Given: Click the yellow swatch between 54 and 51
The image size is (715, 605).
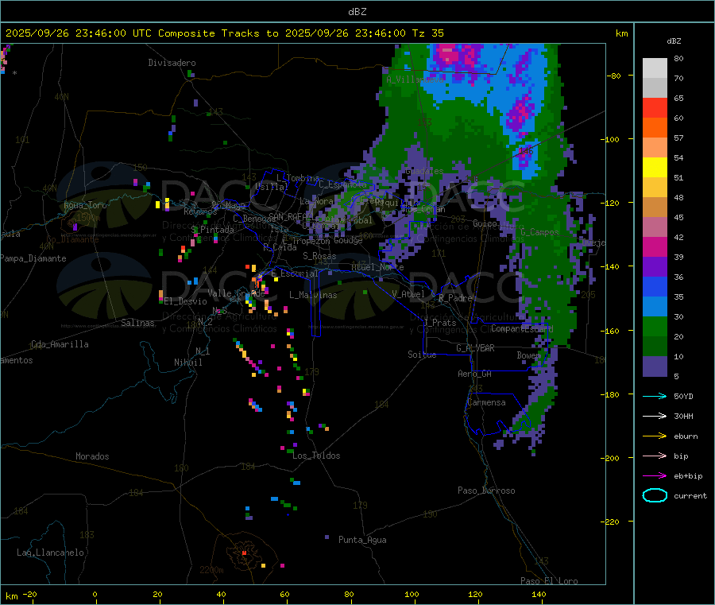Looking at the screenshot, I should [655, 168].
